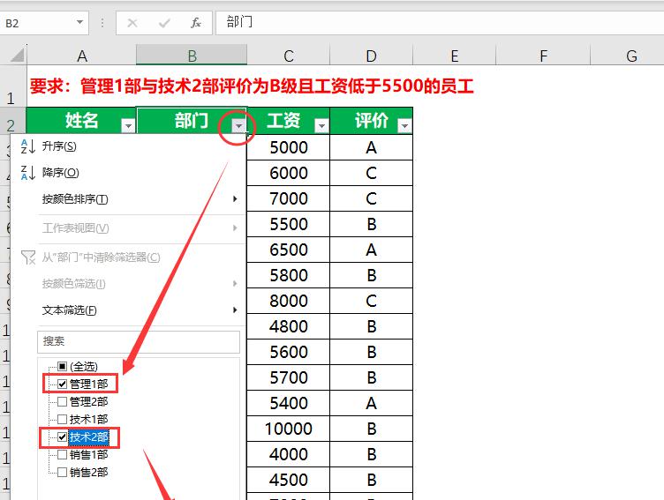Screen dimensions: 664x500
Task: Uncheck the 管理1部 checkbox
Action: [62, 384]
